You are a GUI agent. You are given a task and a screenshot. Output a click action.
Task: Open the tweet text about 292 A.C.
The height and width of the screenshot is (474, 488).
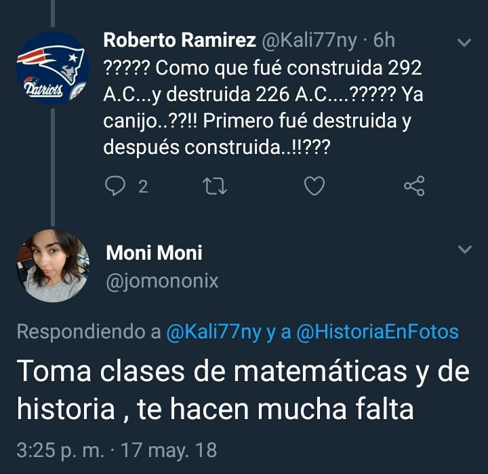pyautogui.click(x=263, y=95)
